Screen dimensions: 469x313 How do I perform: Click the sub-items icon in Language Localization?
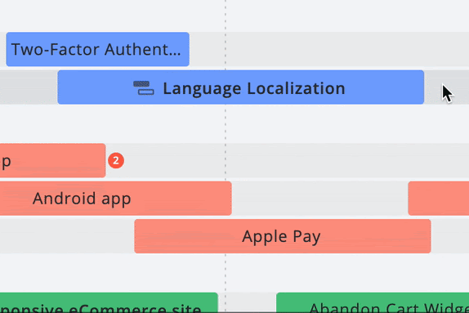pyautogui.click(x=144, y=88)
